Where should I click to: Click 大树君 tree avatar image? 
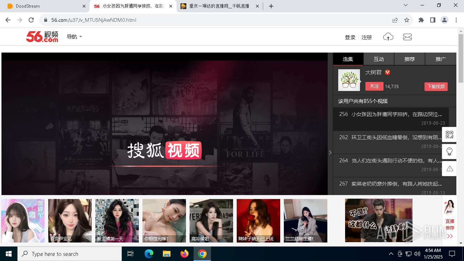tap(349, 80)
